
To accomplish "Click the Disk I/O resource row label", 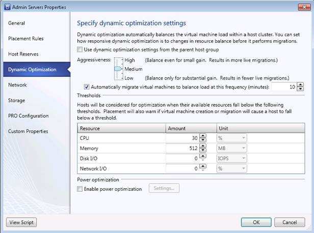I will [x=89, y=158].
